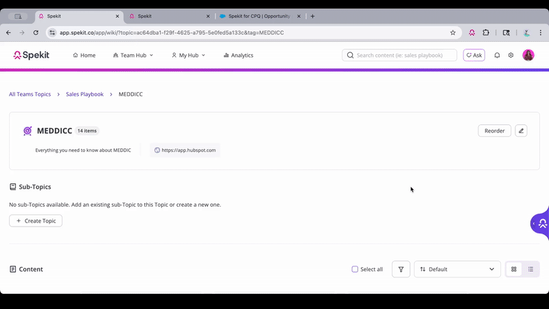Viewport: 549px width, 309px height.
Task: Go forward in browser history
Action: 22,32
